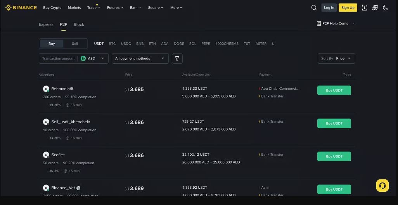Click Buy USDT for Binance_Vet
This screenshot has width=398, height=205.
334,189
